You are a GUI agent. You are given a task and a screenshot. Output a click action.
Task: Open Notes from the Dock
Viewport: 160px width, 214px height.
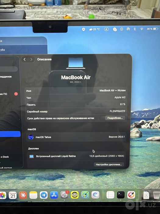click(33, 195)
